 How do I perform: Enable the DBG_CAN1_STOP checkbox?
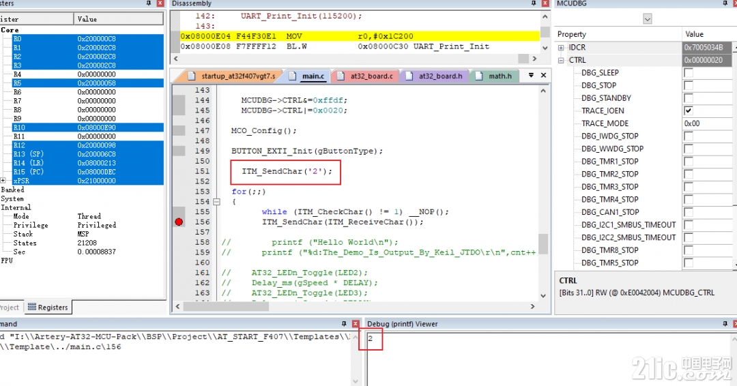(689, 212)
